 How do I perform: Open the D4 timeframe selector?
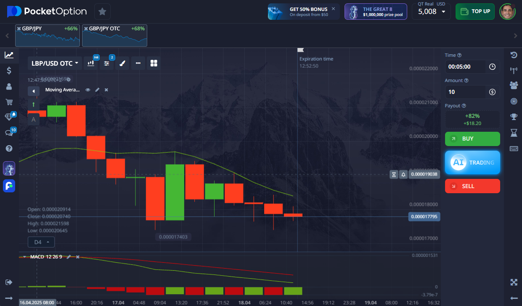pos(41,242)
